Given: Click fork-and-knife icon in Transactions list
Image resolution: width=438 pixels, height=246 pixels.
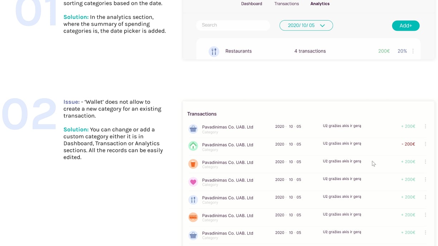Looking at the screenshot, I should [193, 200].
